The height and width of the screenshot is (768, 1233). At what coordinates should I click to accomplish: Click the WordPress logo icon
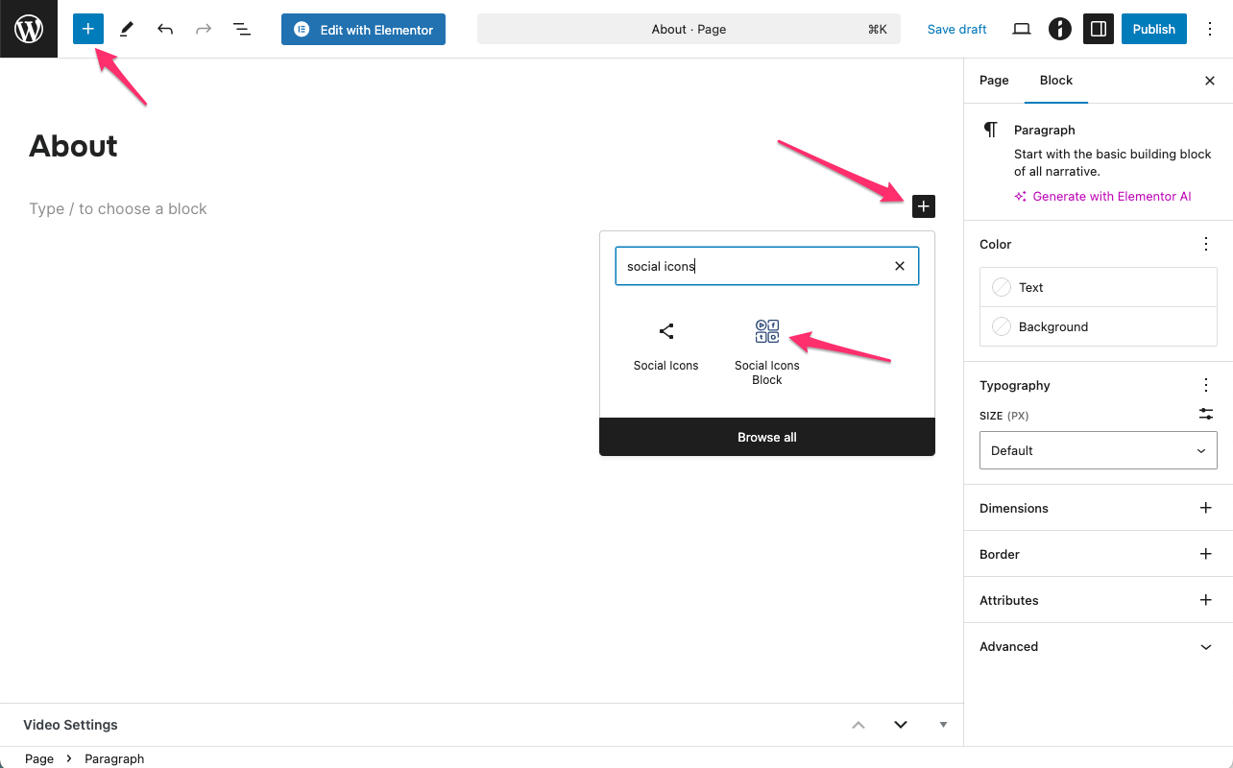(x=29, y=29)
